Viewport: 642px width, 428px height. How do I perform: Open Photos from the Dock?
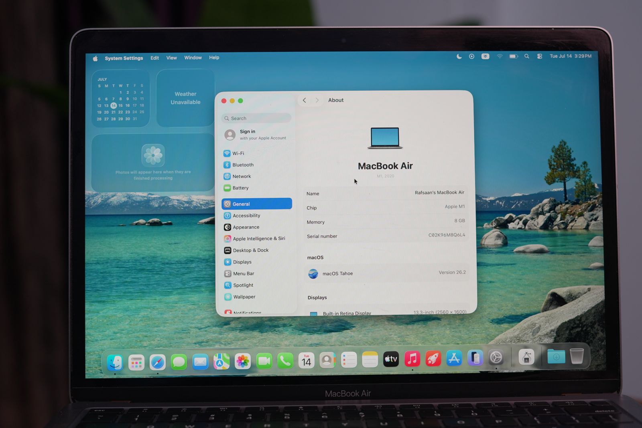[243, 362]
